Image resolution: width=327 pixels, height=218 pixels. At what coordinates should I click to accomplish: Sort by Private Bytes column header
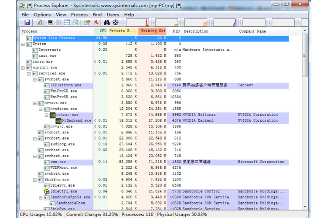[x=123, y=31]
